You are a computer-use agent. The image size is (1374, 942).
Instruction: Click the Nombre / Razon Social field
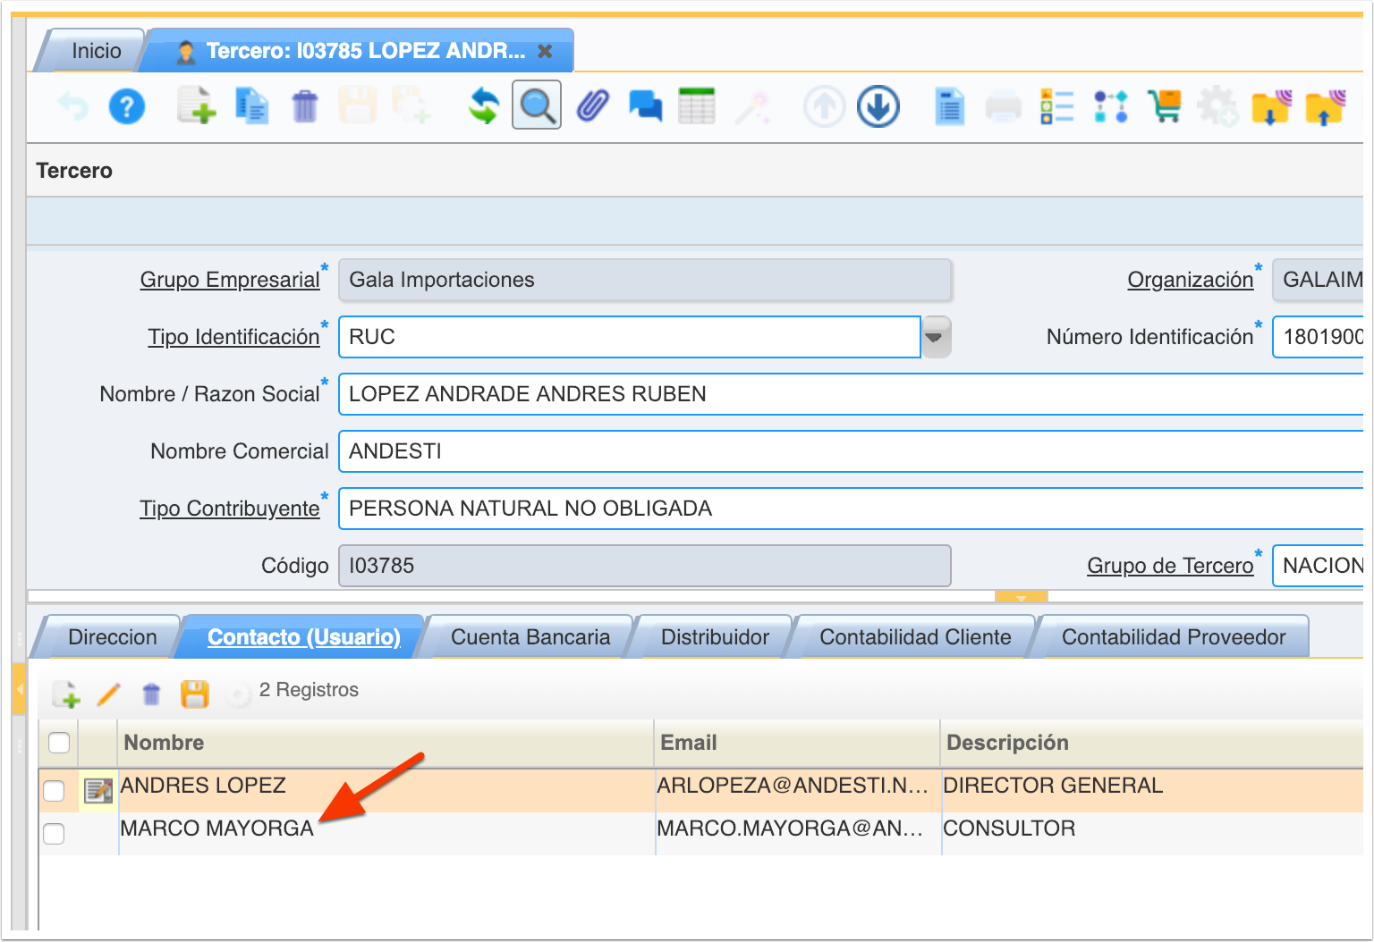(x=851, y=394)
